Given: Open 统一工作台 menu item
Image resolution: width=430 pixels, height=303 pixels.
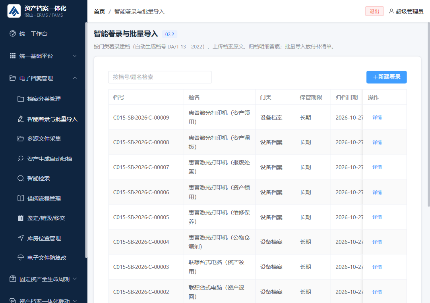Looking at the screenshot, I should pyautogui.click(x=43, y=34).
